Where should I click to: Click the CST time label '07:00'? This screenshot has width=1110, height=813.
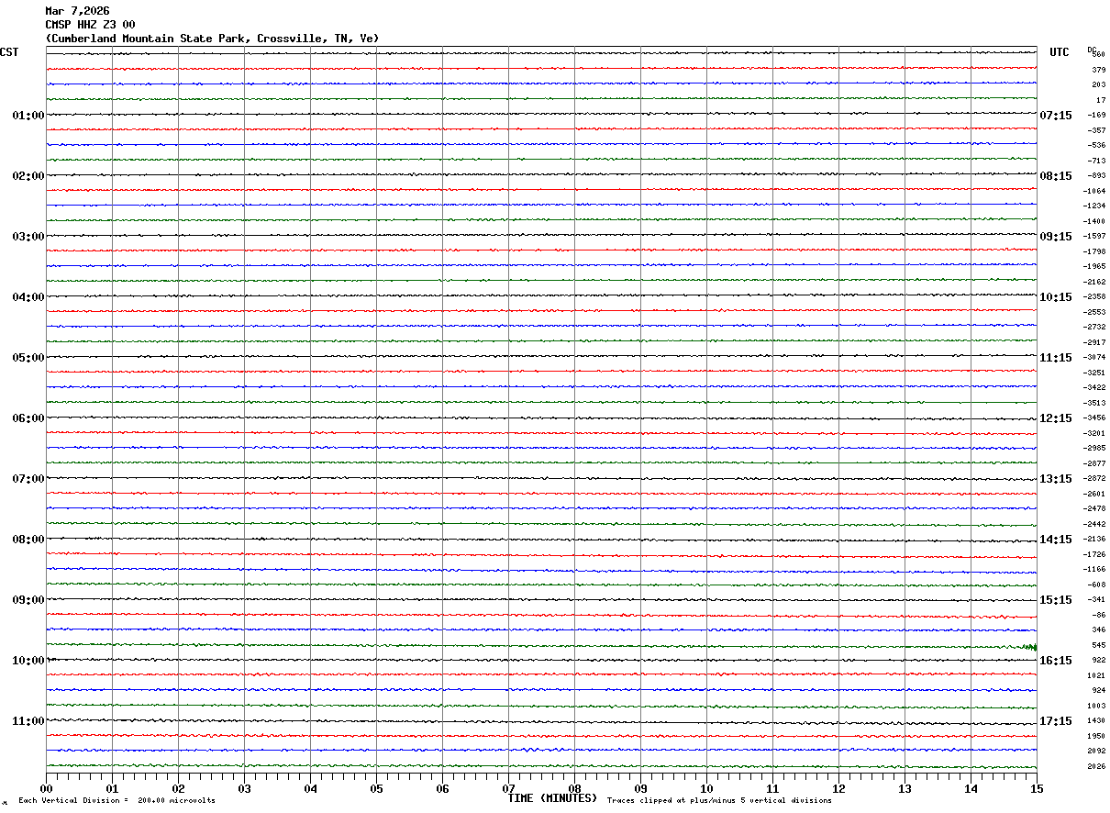coord(28,479)
